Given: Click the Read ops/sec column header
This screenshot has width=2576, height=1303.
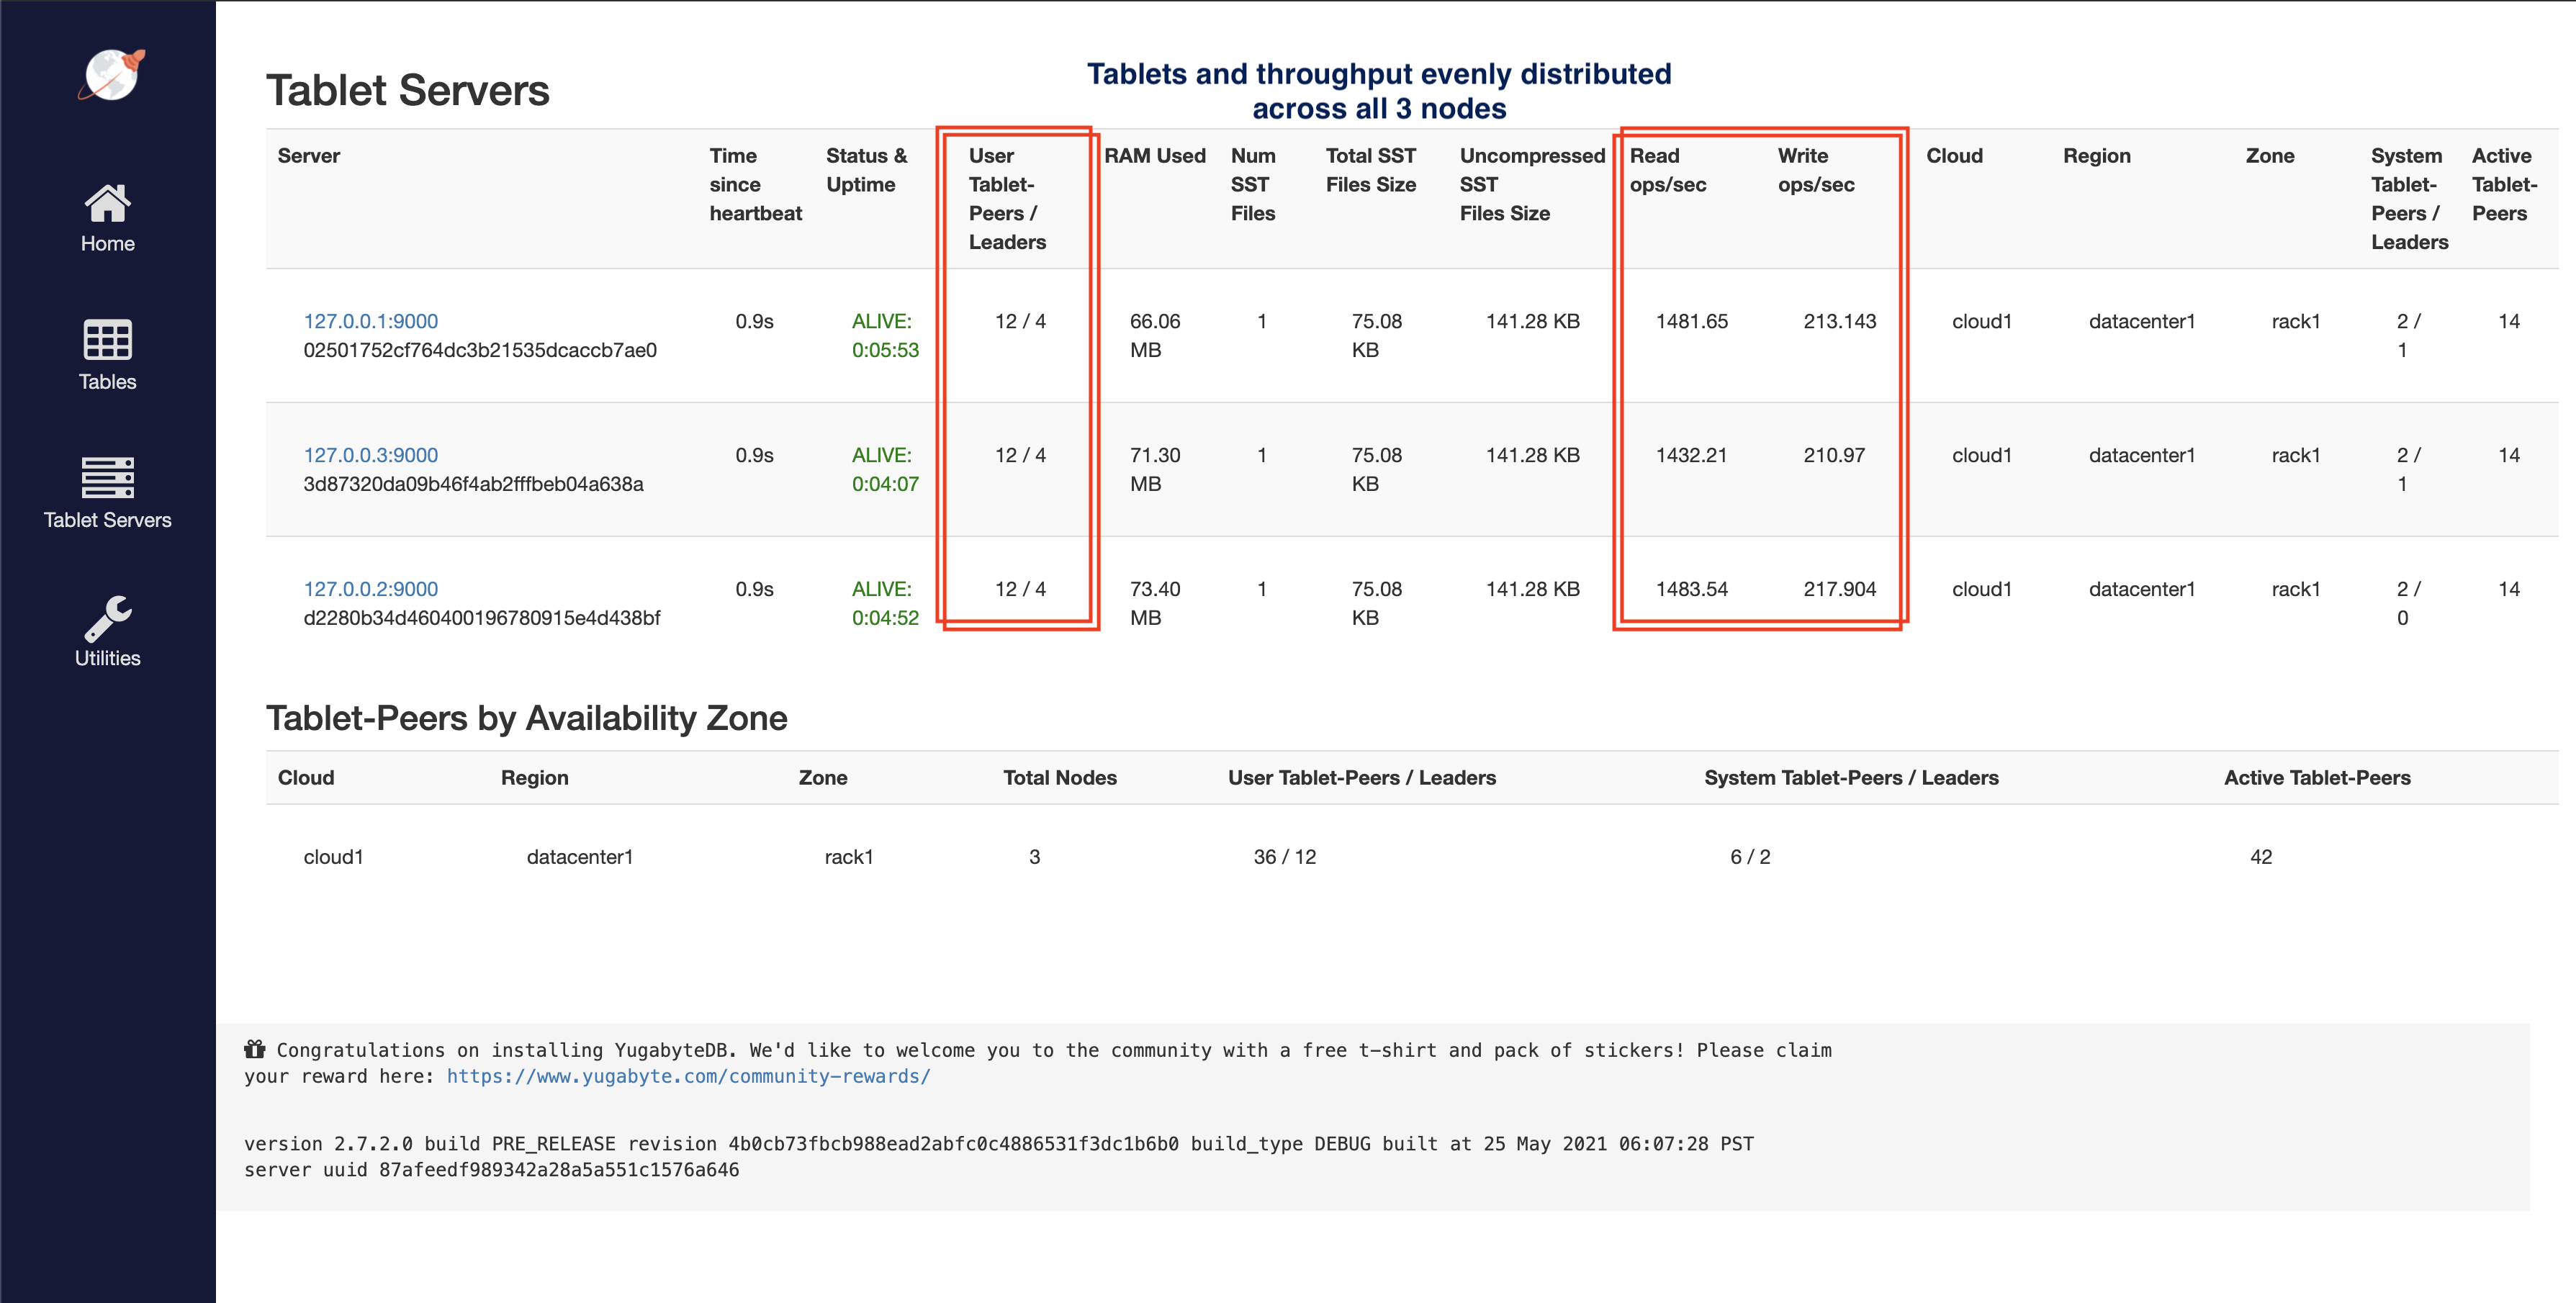Looking at the screenshot, I should (1668, 170).
